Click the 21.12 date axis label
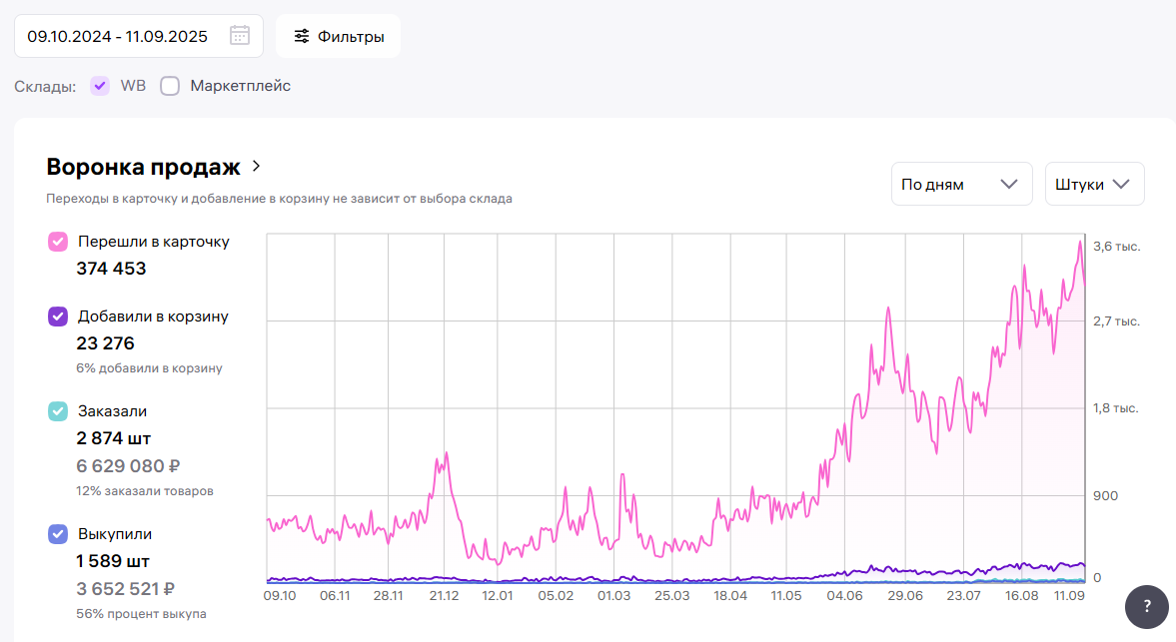This screenshot has height=642, width=1176. pos(444,596)
